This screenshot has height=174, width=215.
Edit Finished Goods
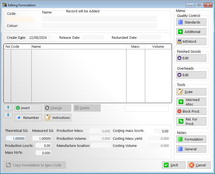click(191, 58)
